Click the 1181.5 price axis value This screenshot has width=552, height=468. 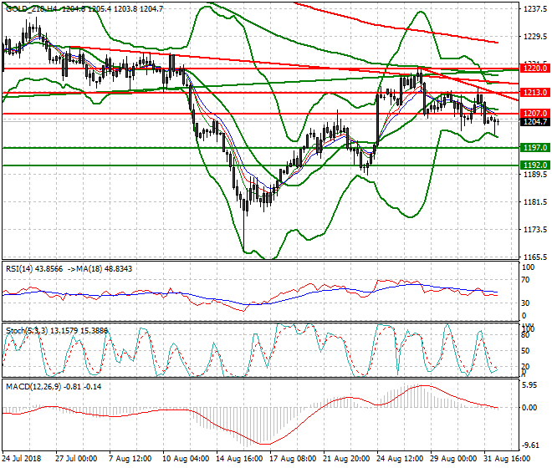point(534,202)
